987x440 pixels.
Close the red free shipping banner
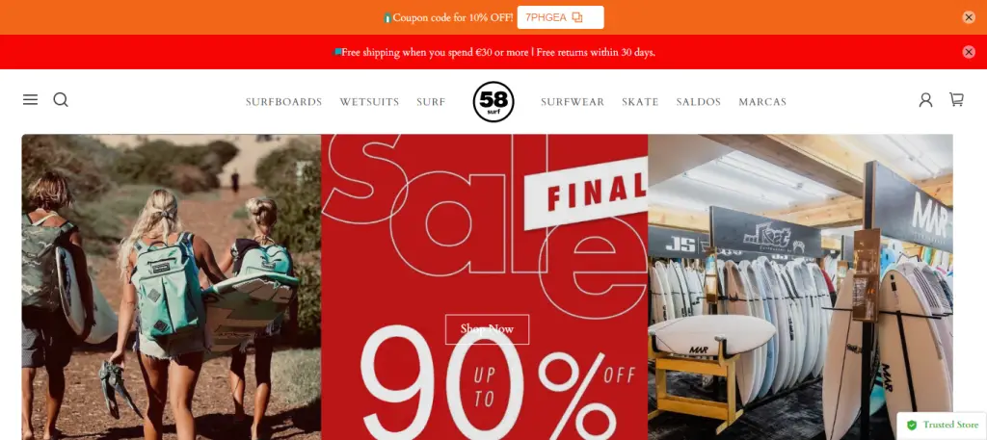pos(969,52)
